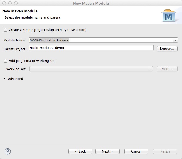Open the Working set combo box
This screenshot has height=159, width=182.
tap(91, 69)
